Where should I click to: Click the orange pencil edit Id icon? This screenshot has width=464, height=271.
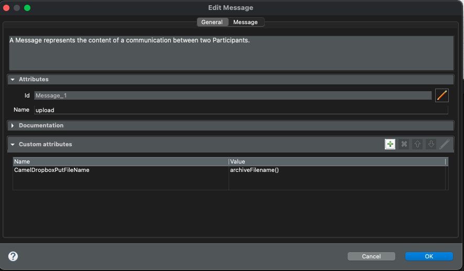tap(441, 95)
